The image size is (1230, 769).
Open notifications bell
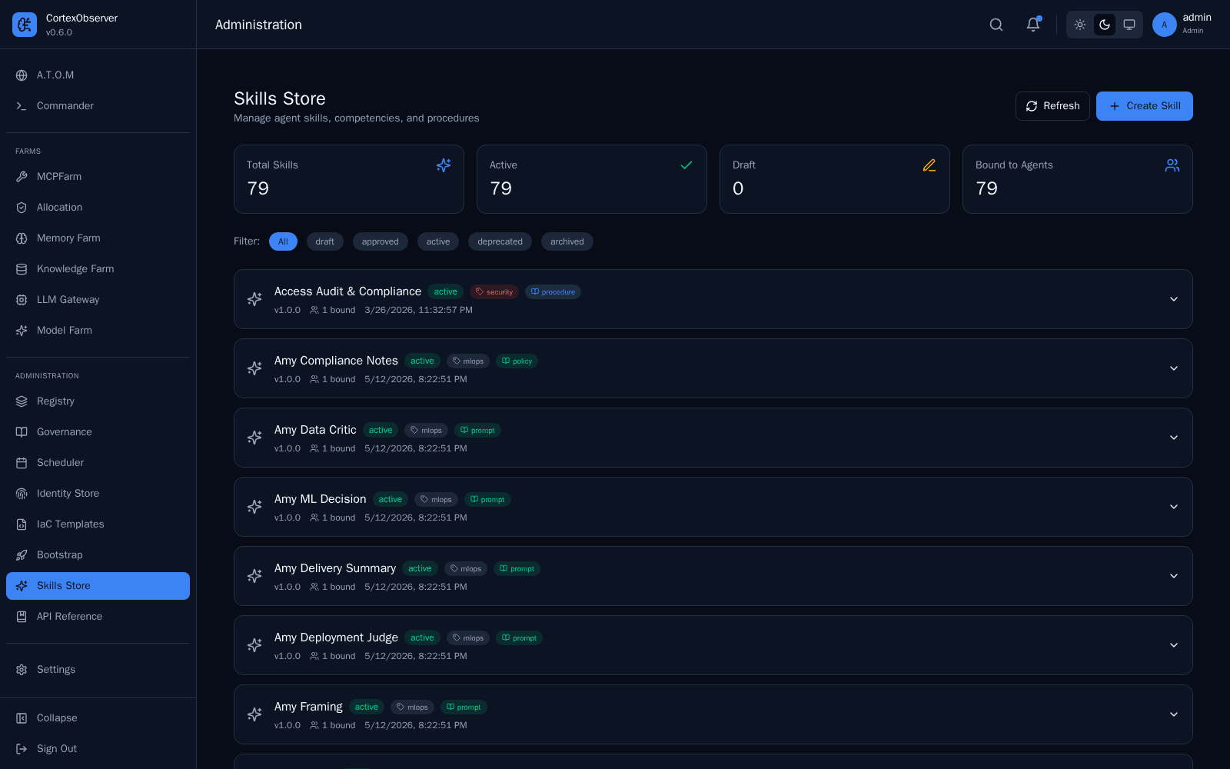[1033, 25]
